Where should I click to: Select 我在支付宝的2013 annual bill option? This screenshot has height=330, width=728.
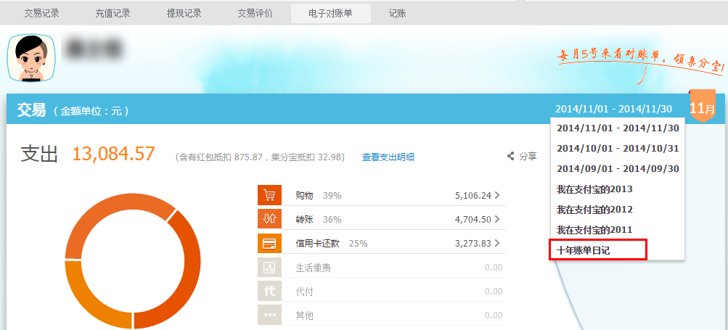click(x=594, y=189)
